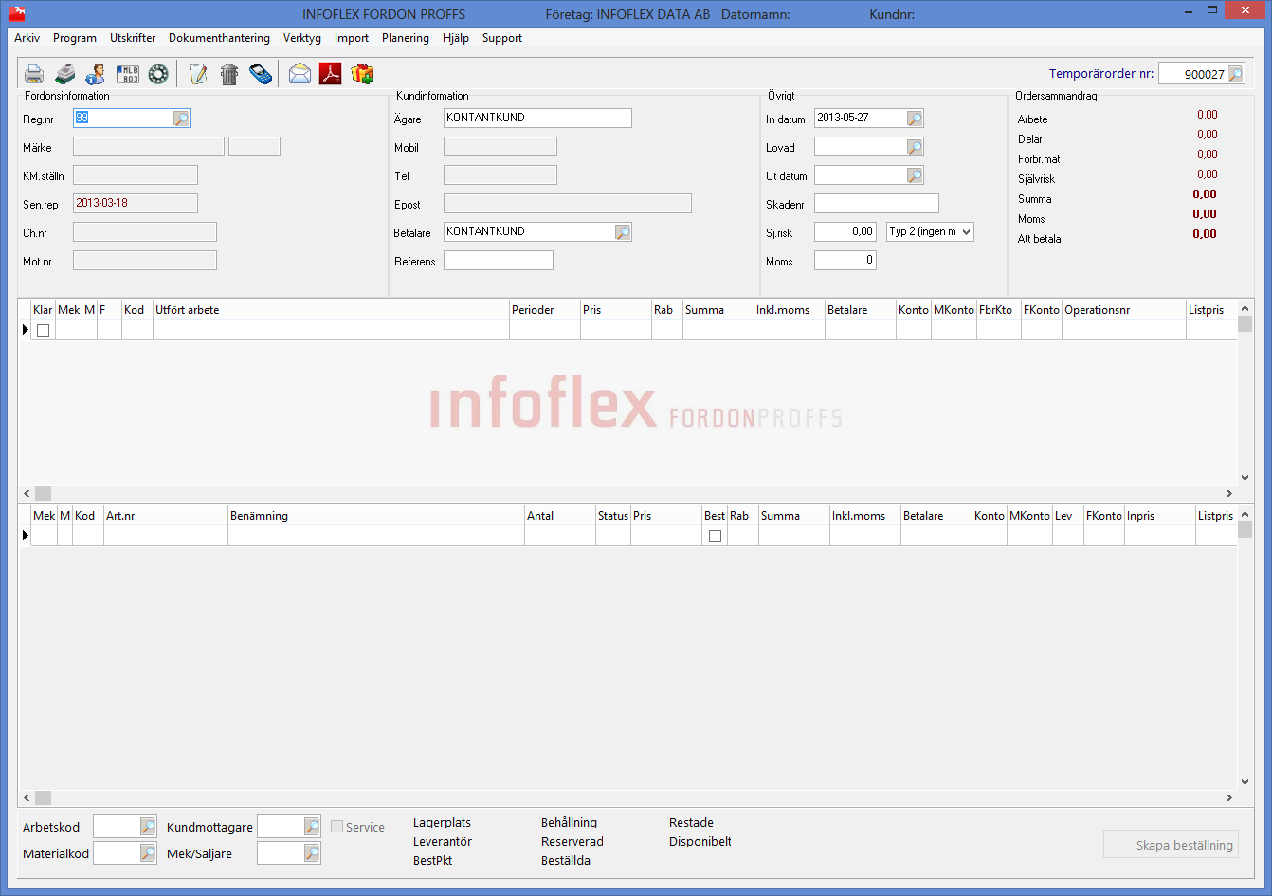Click the Arbetskod lookup icon
The image size is (1272, 896).
click(x=148, y=827)
